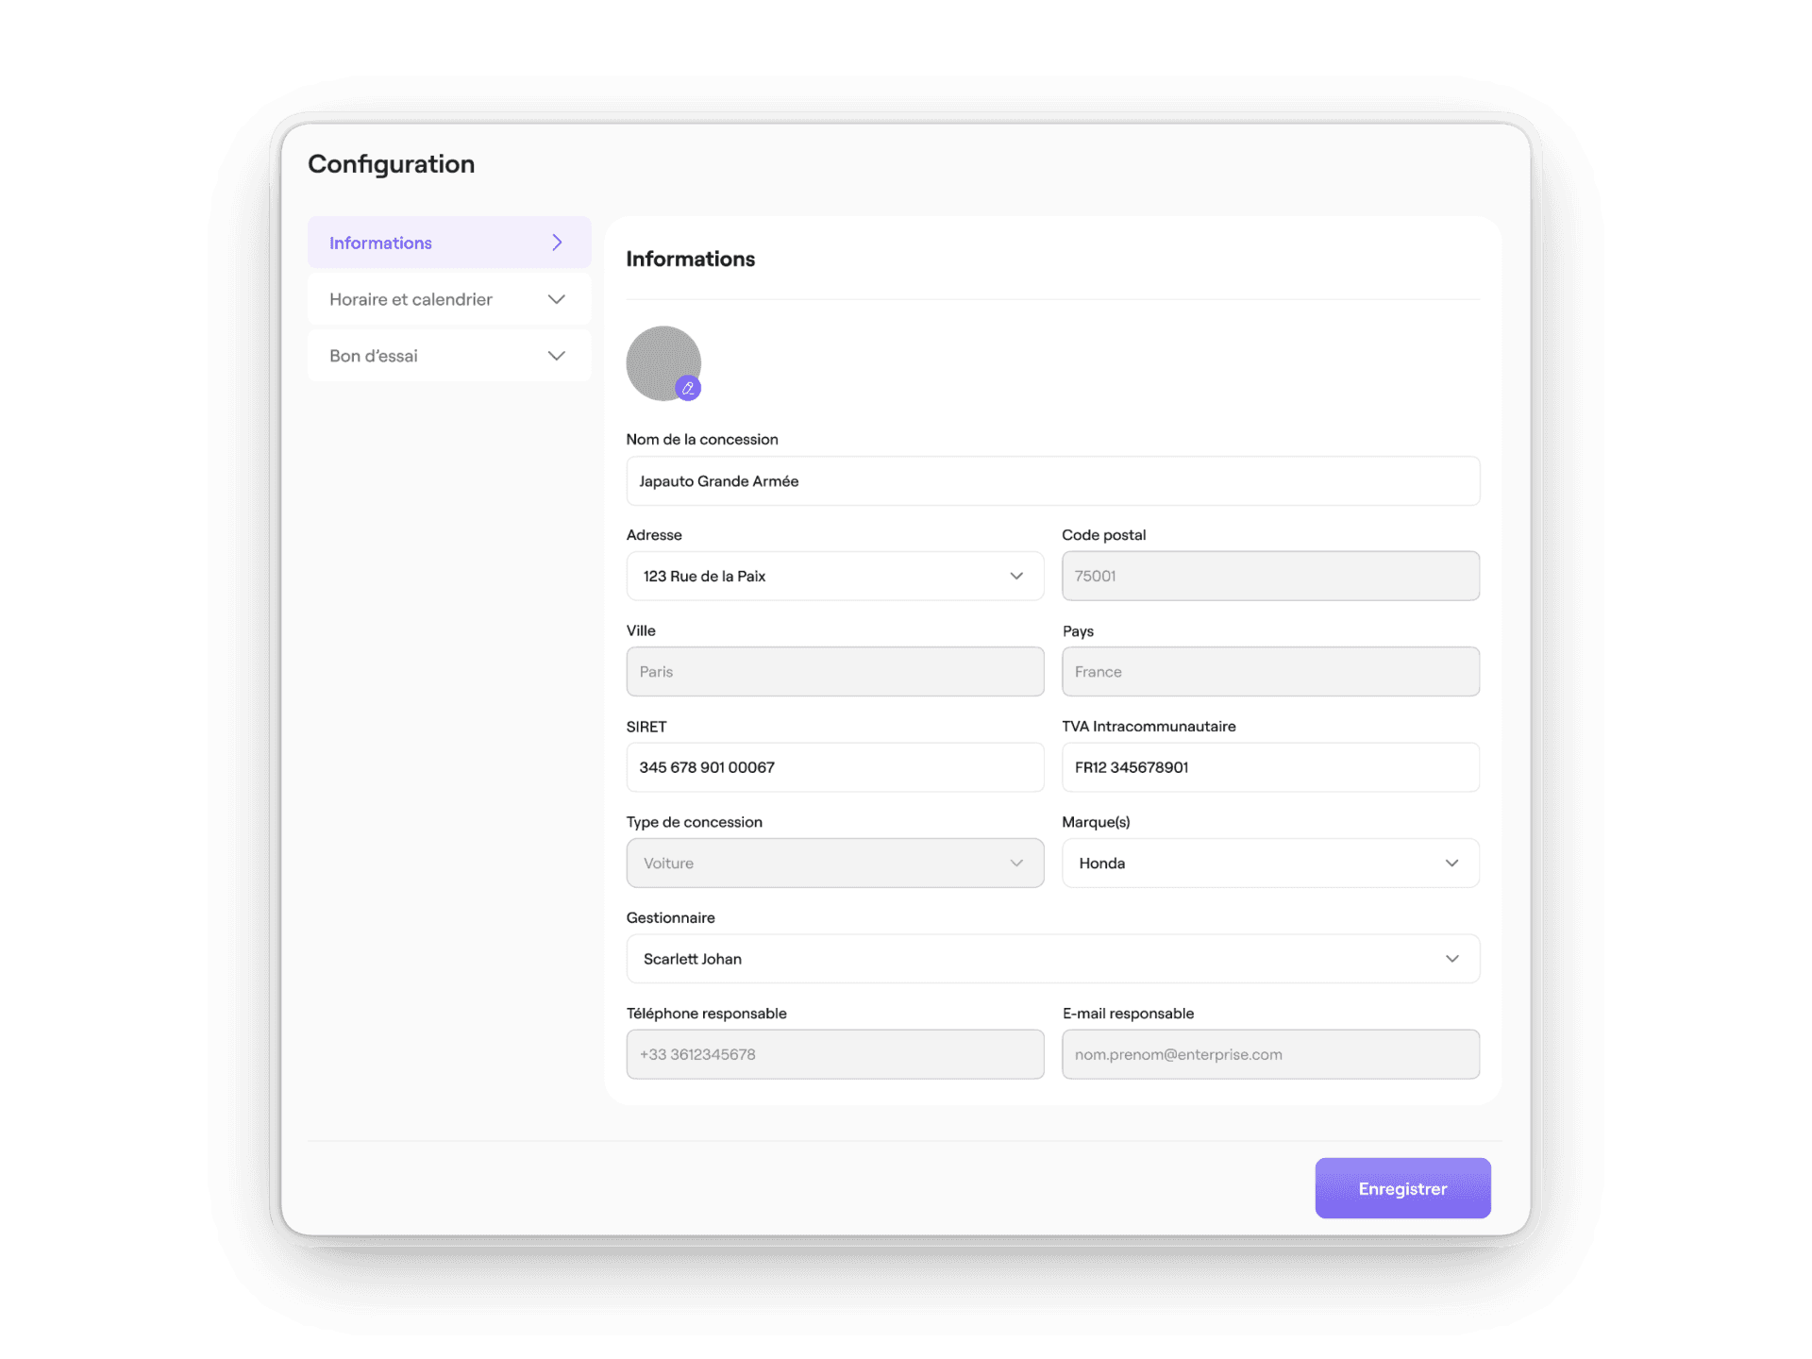The width and height of the screenshot is (1812, 1359).
Task: Click the SIRET number field
Action: (834, 767)
